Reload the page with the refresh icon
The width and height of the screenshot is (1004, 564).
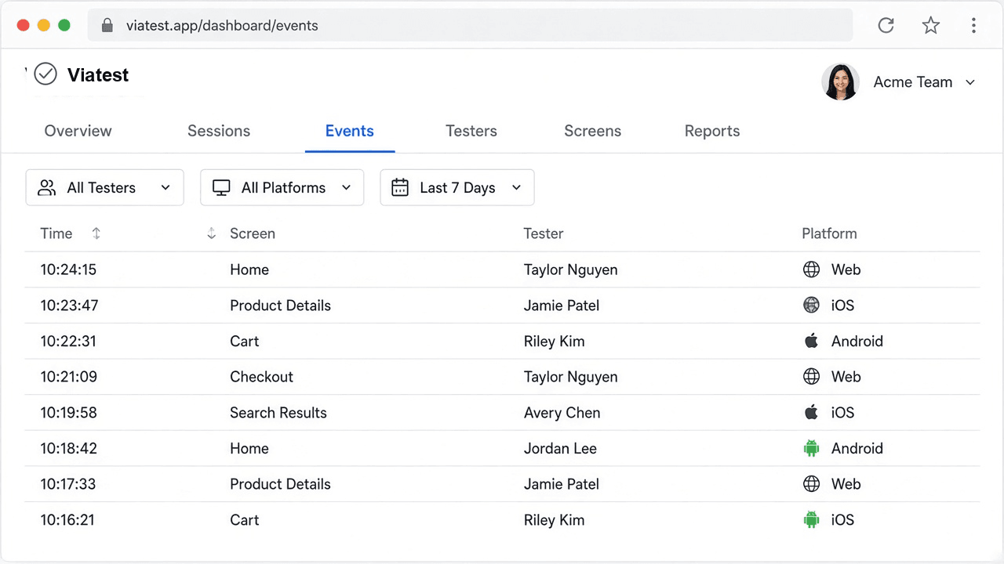(886, 25)
